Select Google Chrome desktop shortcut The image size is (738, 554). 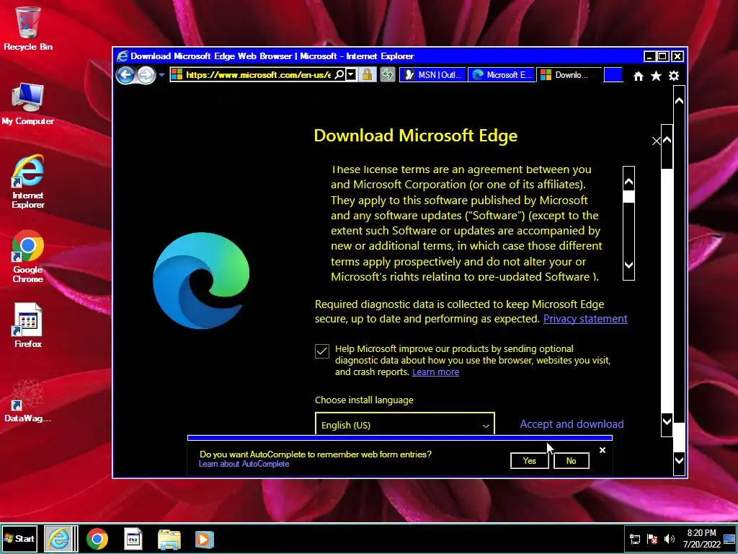(28, 257)
